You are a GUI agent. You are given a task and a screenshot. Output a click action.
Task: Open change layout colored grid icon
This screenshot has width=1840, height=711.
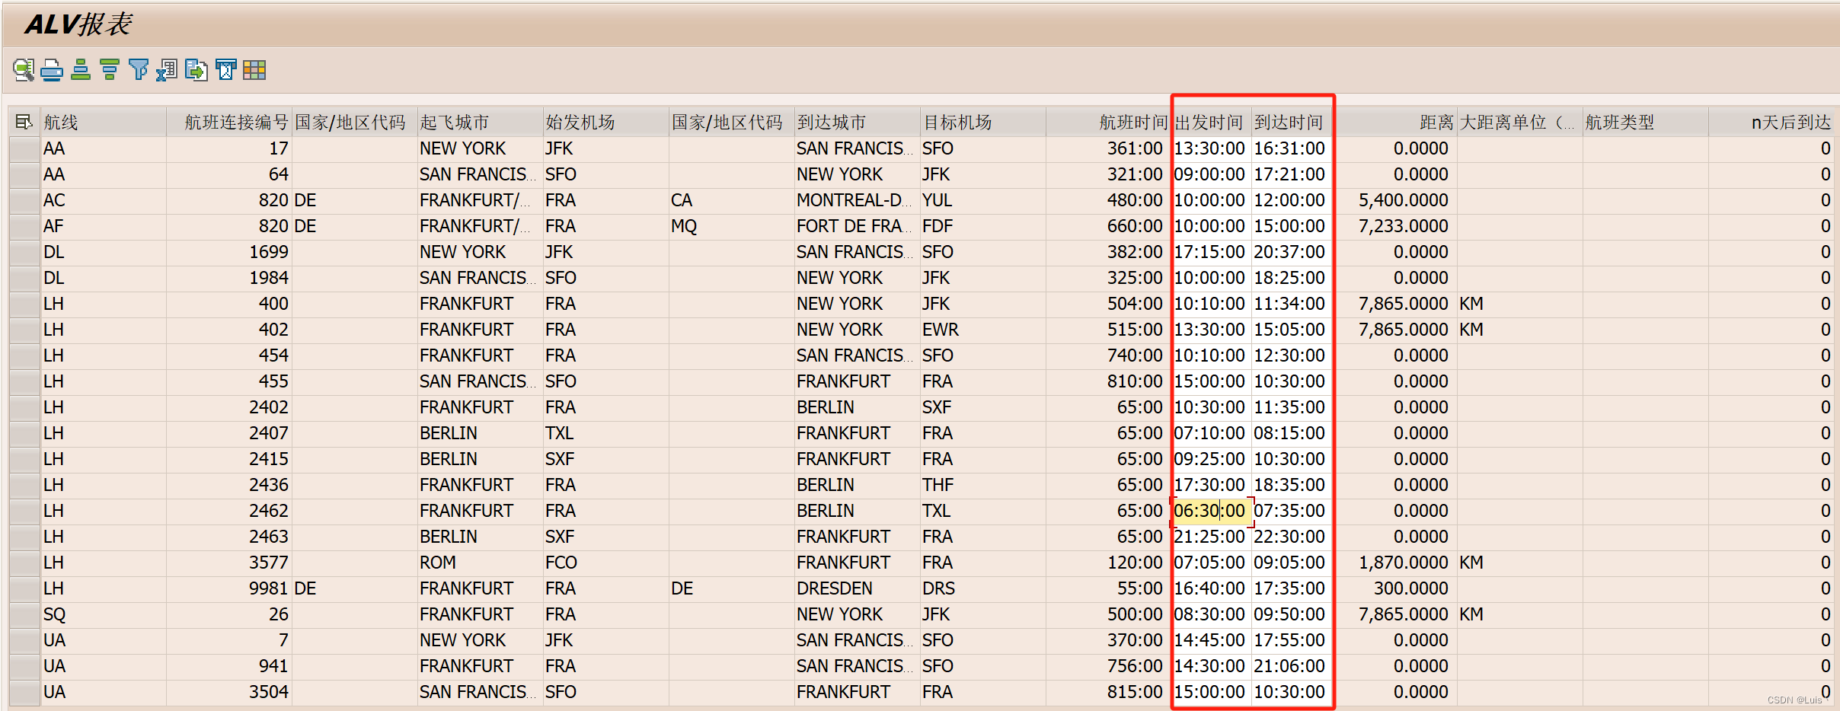[254, 70]
